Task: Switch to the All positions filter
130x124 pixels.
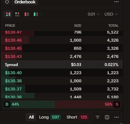Action: [x=31, y=117]
